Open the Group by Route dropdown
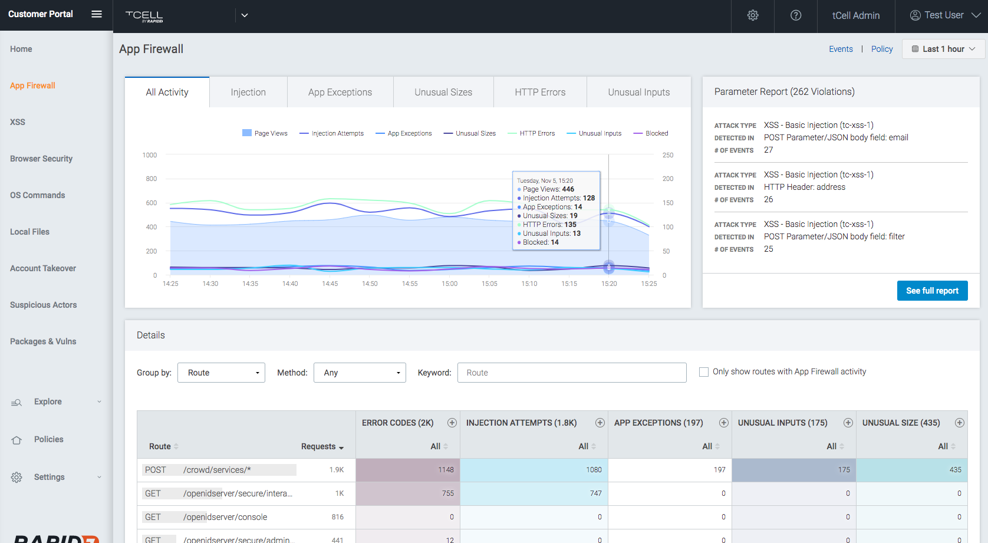Image resolution: width=988 pixels, height=543 pixels. click(x=221, y=373)
